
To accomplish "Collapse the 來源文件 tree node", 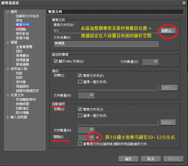I will point(8,95).
